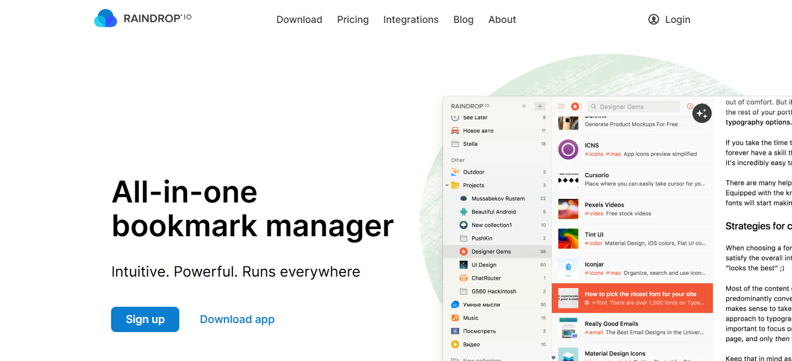Screen dimensions: 792x361
Task: Click the Outdoor collection icon
Action: 455,172
